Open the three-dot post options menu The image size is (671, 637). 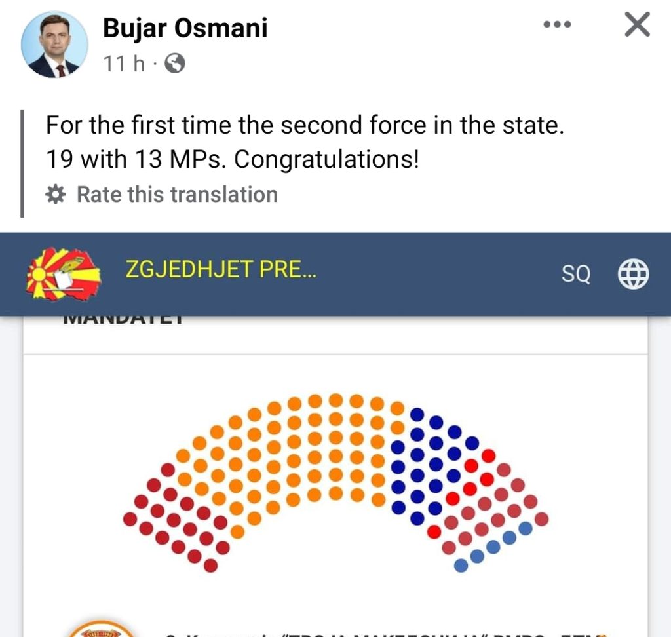557,24
